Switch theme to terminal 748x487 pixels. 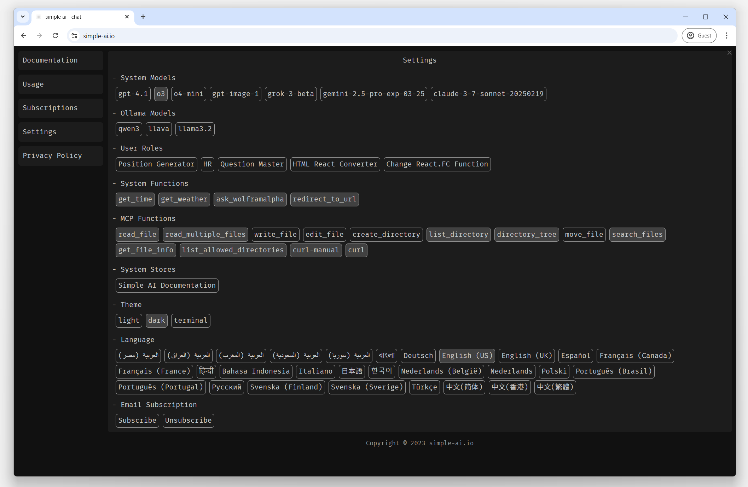pyautogui.click(x=191, y=321)
